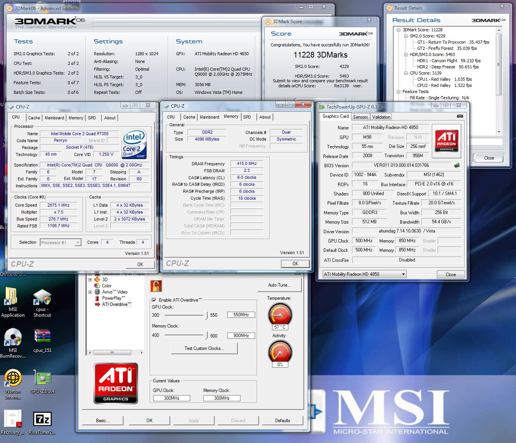The width and height of the screenshot is (516, 443).
Task: Click the 900MHz memory clock value field
Action: pos(241,336)
